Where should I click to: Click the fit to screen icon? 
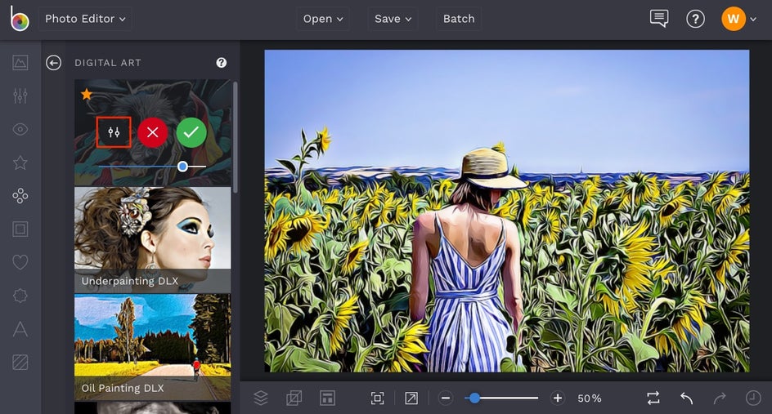(377, 398)
